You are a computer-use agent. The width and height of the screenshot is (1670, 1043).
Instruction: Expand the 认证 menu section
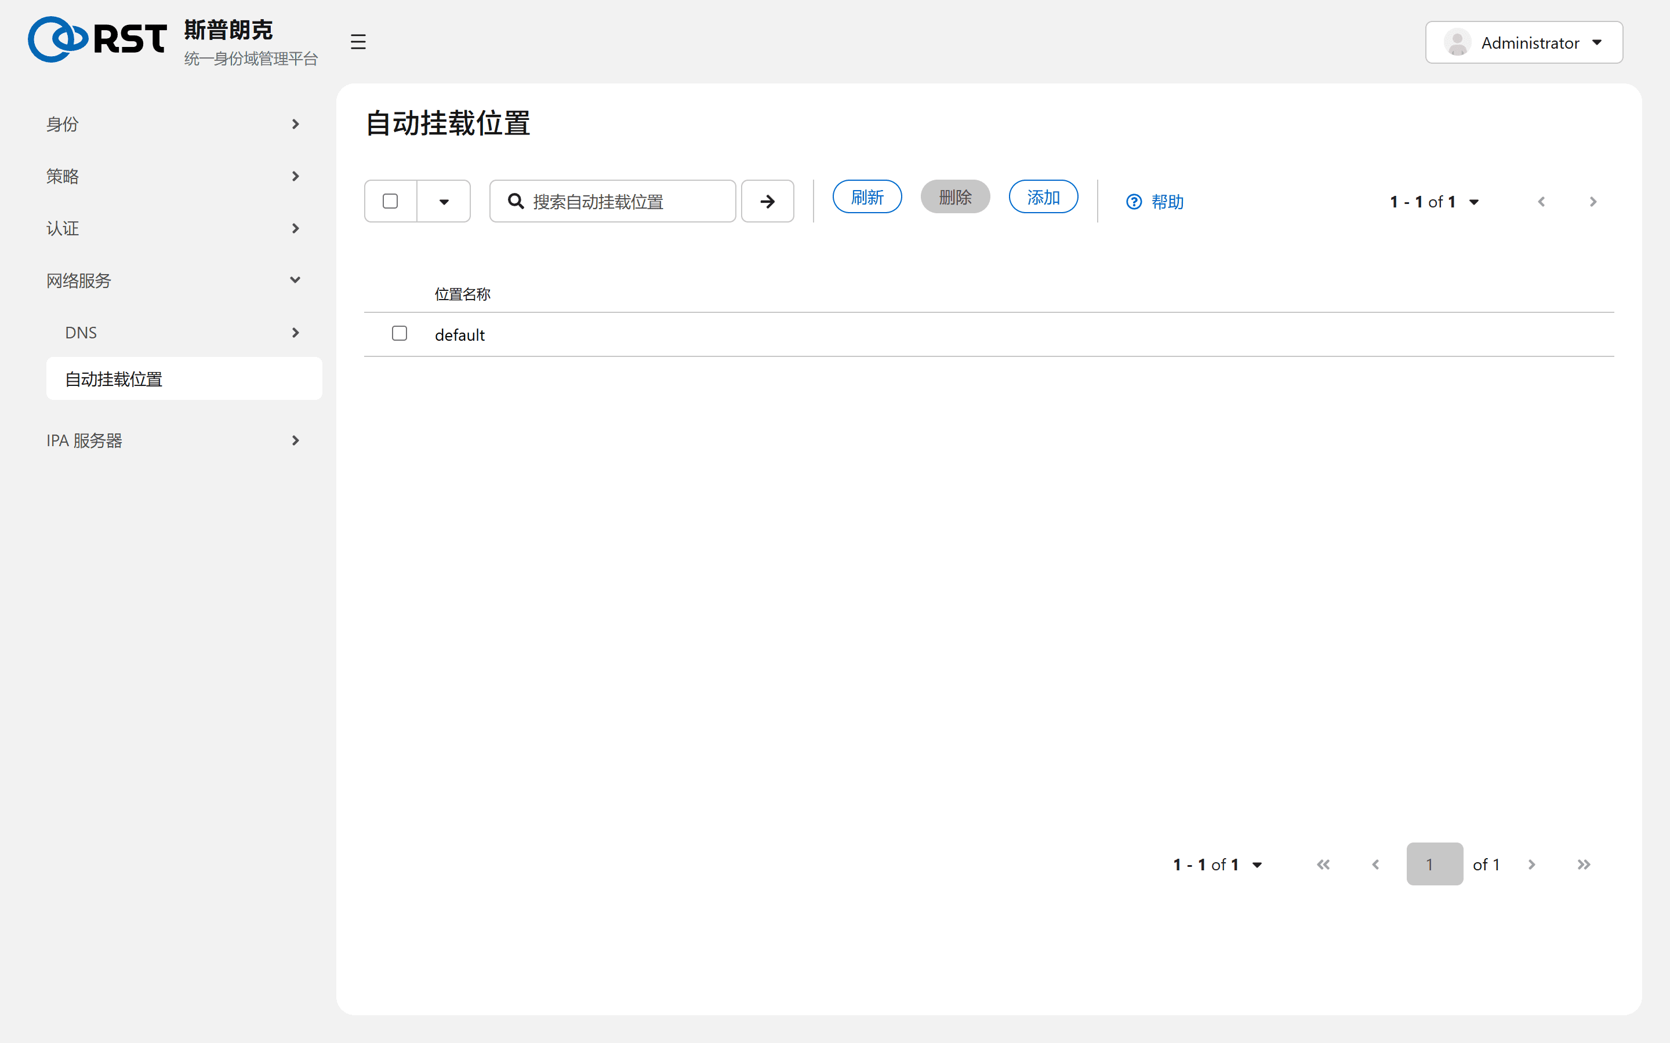174,228
